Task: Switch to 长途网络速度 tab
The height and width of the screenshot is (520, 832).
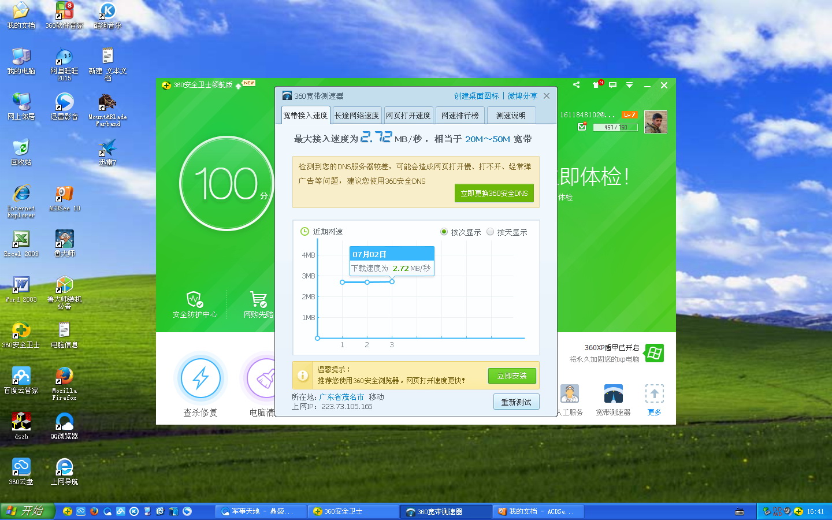Action: [x=356, y=116]
